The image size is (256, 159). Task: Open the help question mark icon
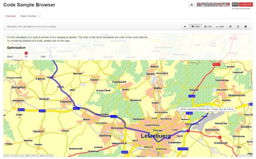[246, 26]
